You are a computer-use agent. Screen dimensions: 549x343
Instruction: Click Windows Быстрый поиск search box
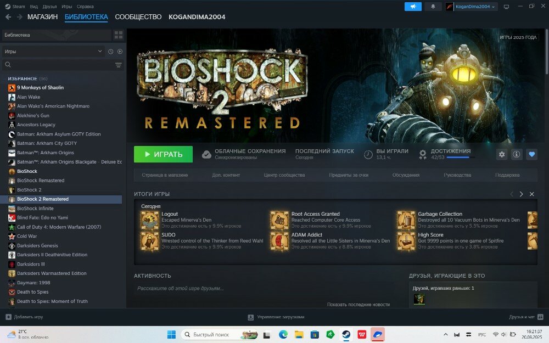tap(220, 335)
